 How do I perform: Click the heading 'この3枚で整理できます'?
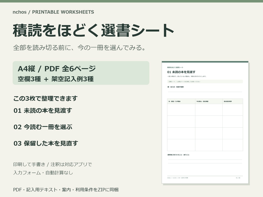45,98
